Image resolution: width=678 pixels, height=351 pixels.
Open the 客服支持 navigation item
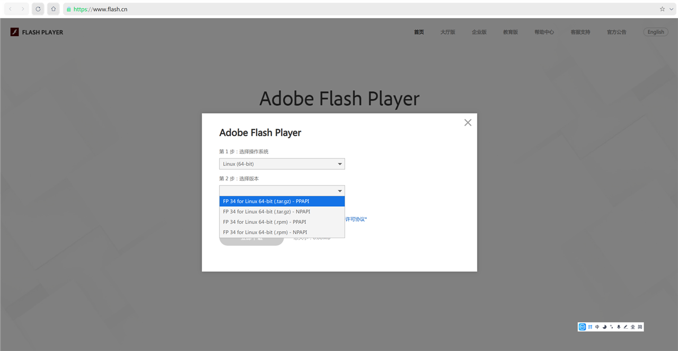click(x=580, y=32)
